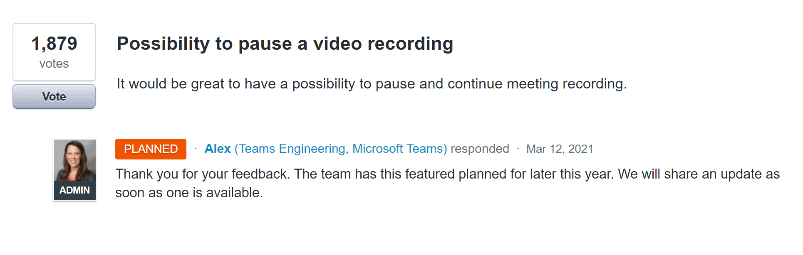The width and height of the screenshot is (803, 255).
Task: Click the ADMIN label below the avatar
Action: pos(75,190)
